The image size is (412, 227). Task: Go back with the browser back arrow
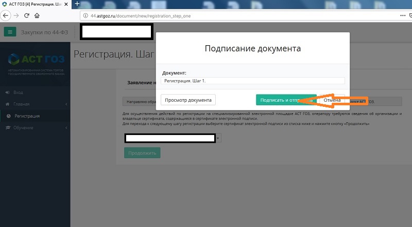[x=6, y=16]
